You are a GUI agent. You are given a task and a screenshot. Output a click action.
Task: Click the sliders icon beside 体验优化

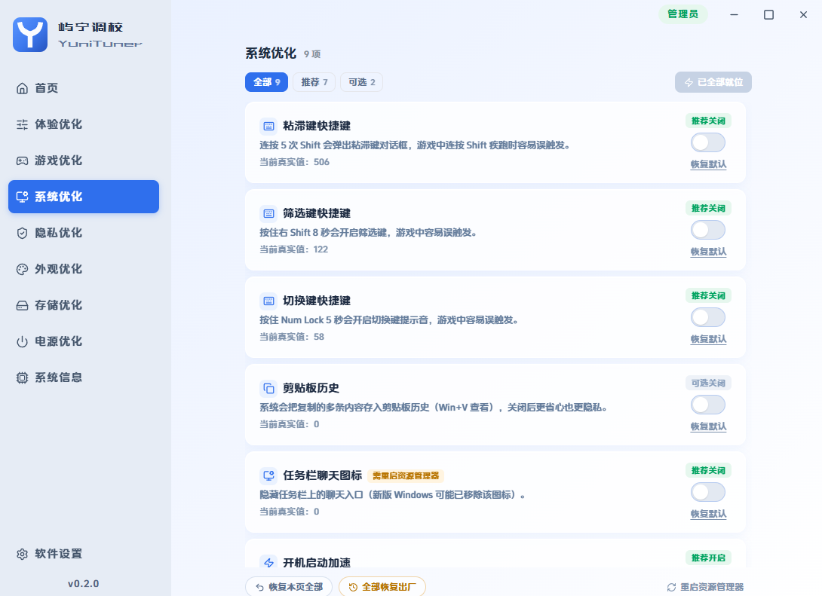22,124
